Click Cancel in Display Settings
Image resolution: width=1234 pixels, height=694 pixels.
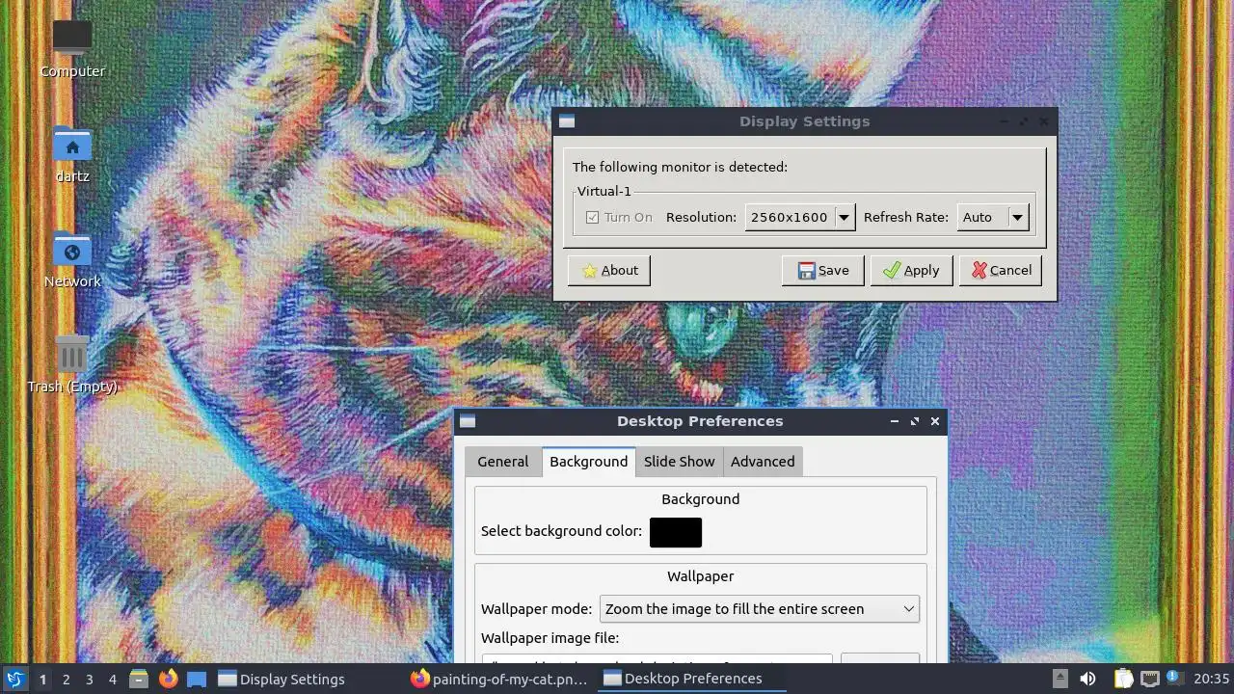pyautogui.click(x=1001, y=271)
